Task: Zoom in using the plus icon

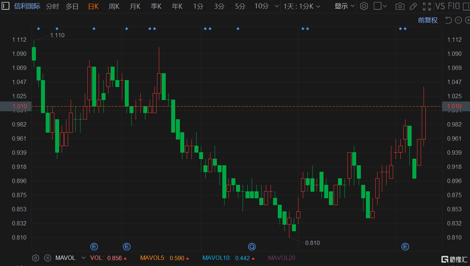Action: pos(468,20)
